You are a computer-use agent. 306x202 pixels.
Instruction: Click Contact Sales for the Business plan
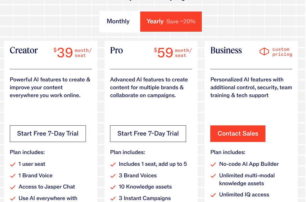[238, 134]
